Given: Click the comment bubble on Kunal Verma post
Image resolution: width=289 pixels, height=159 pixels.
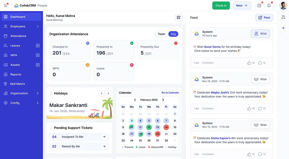Looking at the screenshot, I should pyautogui.click(x=260, y=63).
